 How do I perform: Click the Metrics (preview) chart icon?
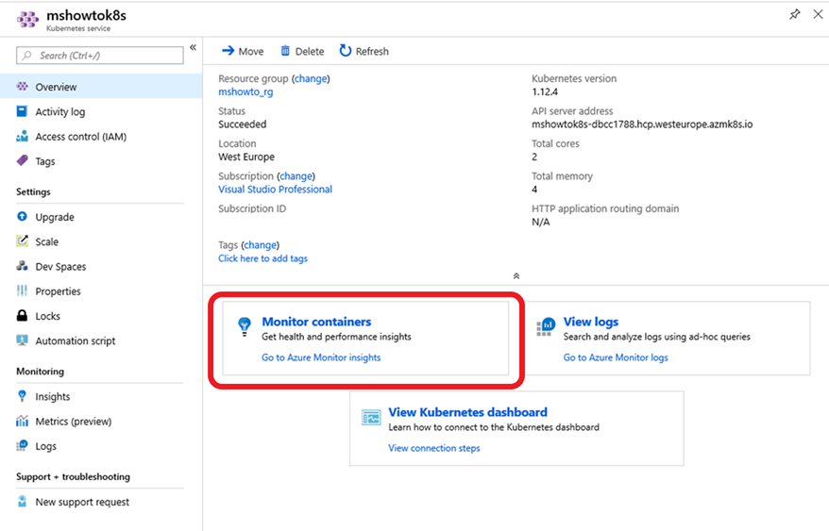coord(23,421)
